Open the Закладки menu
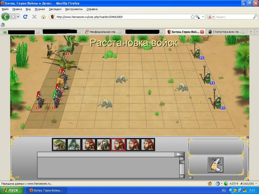Viewport: 259px width, 194px height. [55, 9]
